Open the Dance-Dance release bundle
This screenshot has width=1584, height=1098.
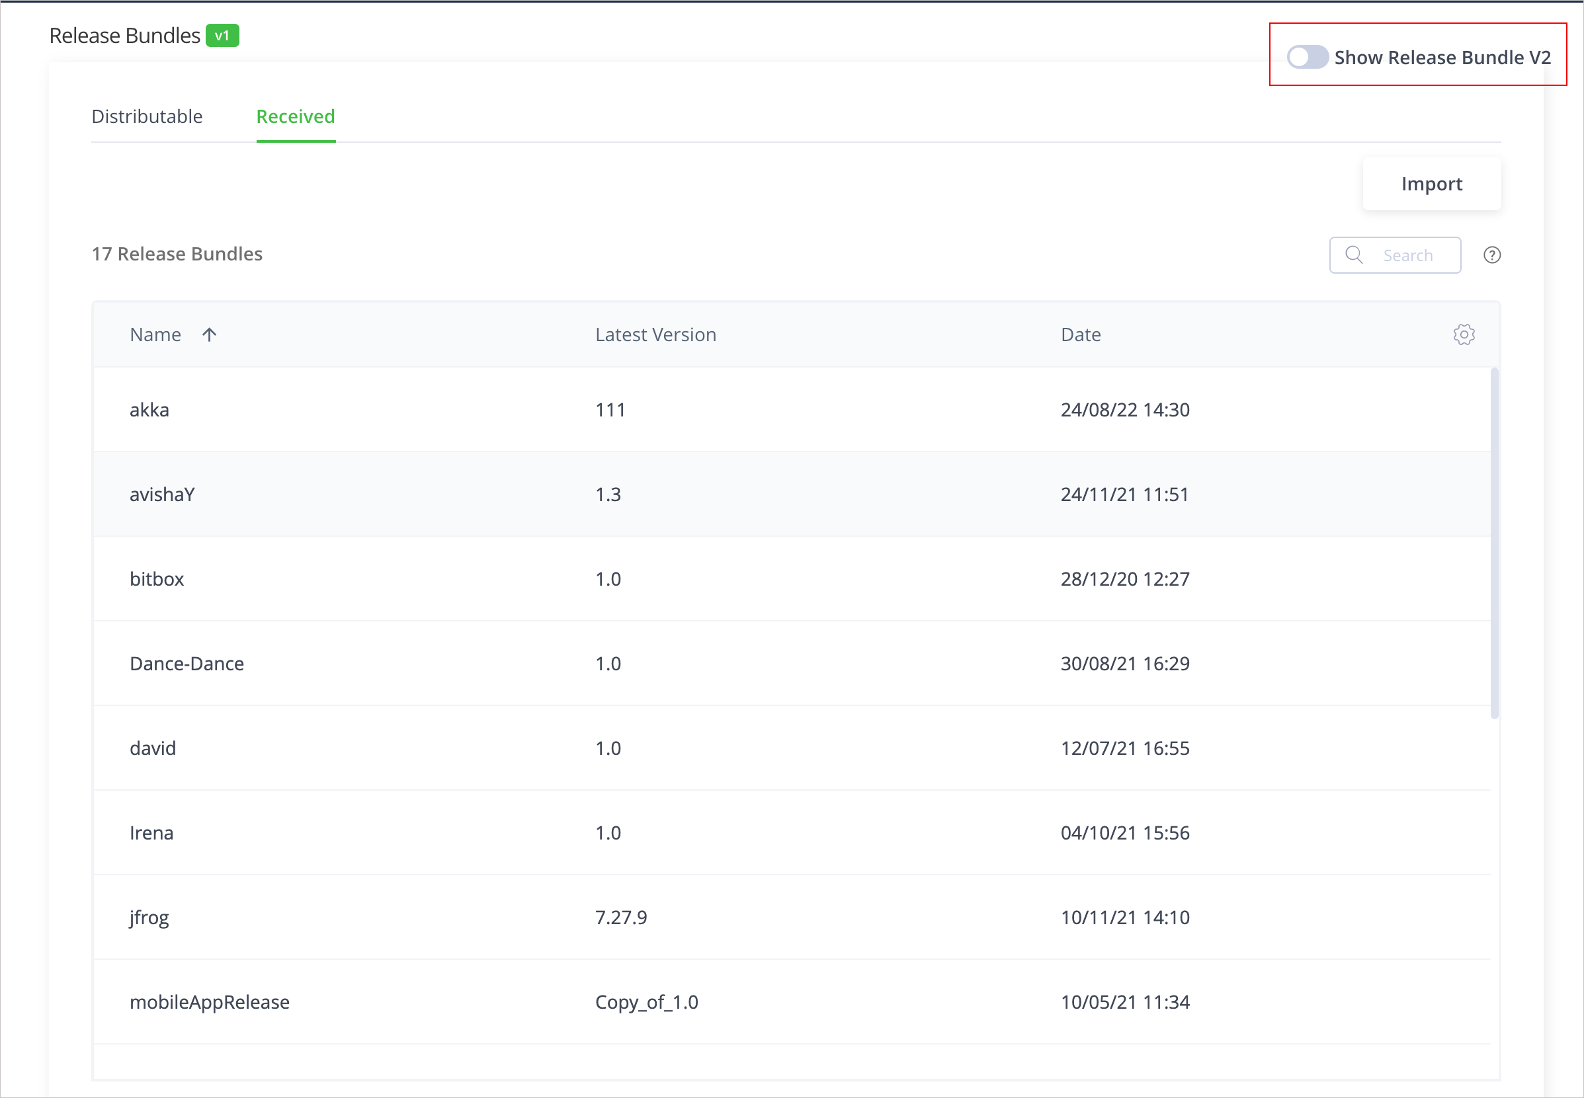[x=187, y=664]
